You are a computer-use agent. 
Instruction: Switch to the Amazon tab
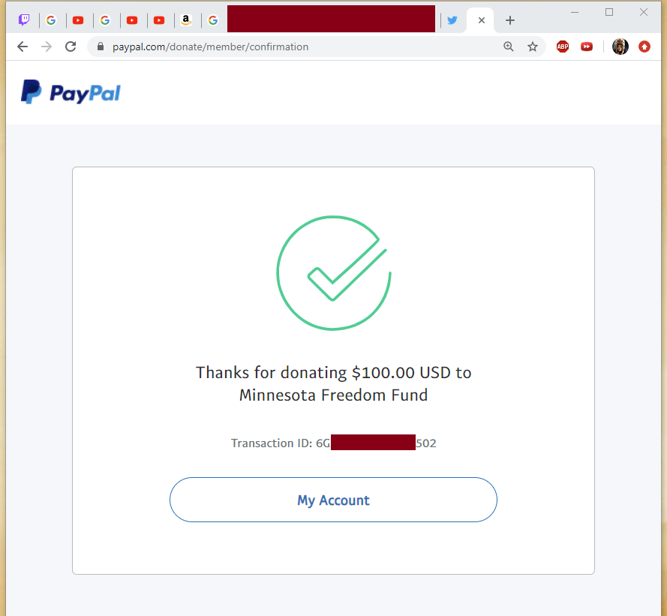coord(186,20)
